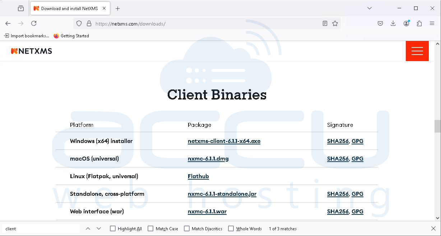Click the scrollbar up arrow
The width and height of the screenshot is (441, 236).
[437, 44]
